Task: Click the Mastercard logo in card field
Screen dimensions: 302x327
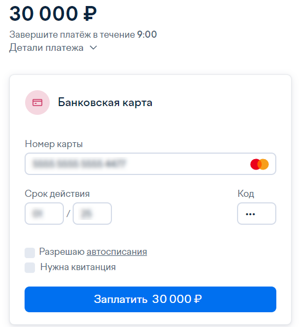Action: coord(259,164)
